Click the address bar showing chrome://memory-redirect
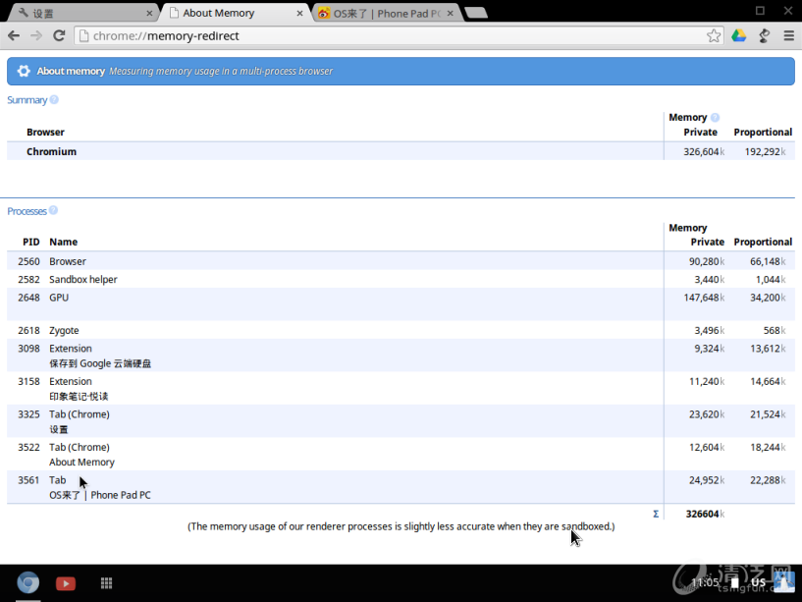 pos(393,35)
